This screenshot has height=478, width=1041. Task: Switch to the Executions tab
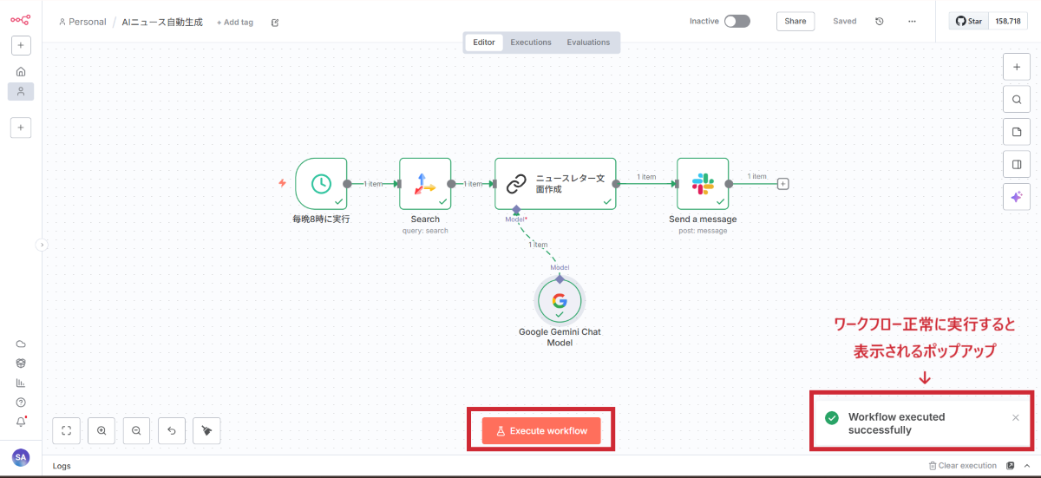click(x=531, y=43)
